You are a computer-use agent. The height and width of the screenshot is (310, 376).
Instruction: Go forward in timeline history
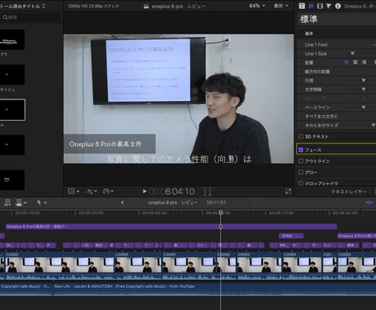pos(253,202)
